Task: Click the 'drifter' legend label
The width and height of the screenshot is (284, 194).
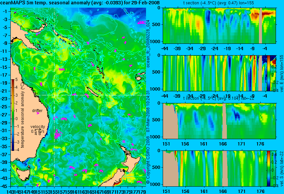Action: click(x=37, y=111)
